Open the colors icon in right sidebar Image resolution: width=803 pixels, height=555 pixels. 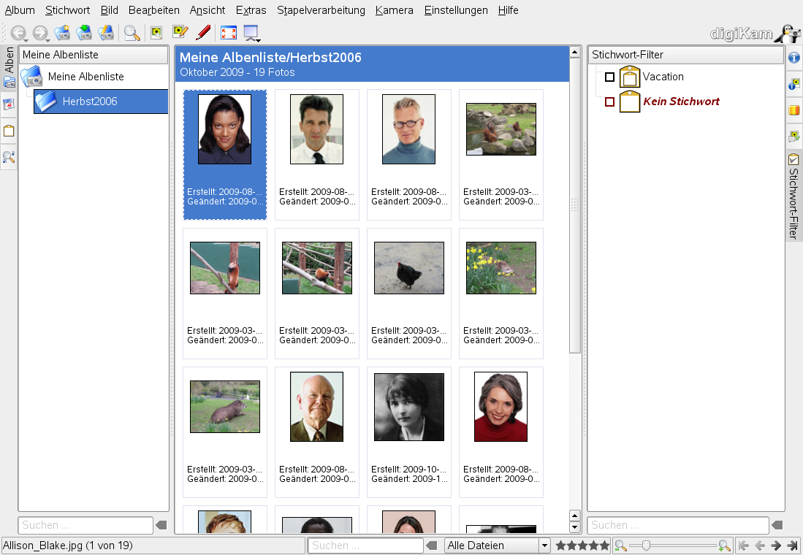click(x=794, y=110)
